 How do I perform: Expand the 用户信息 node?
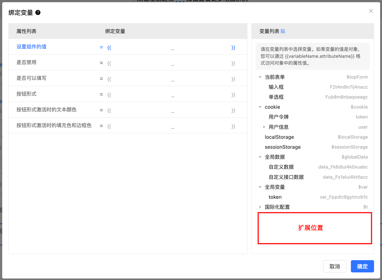click(264, 127)
